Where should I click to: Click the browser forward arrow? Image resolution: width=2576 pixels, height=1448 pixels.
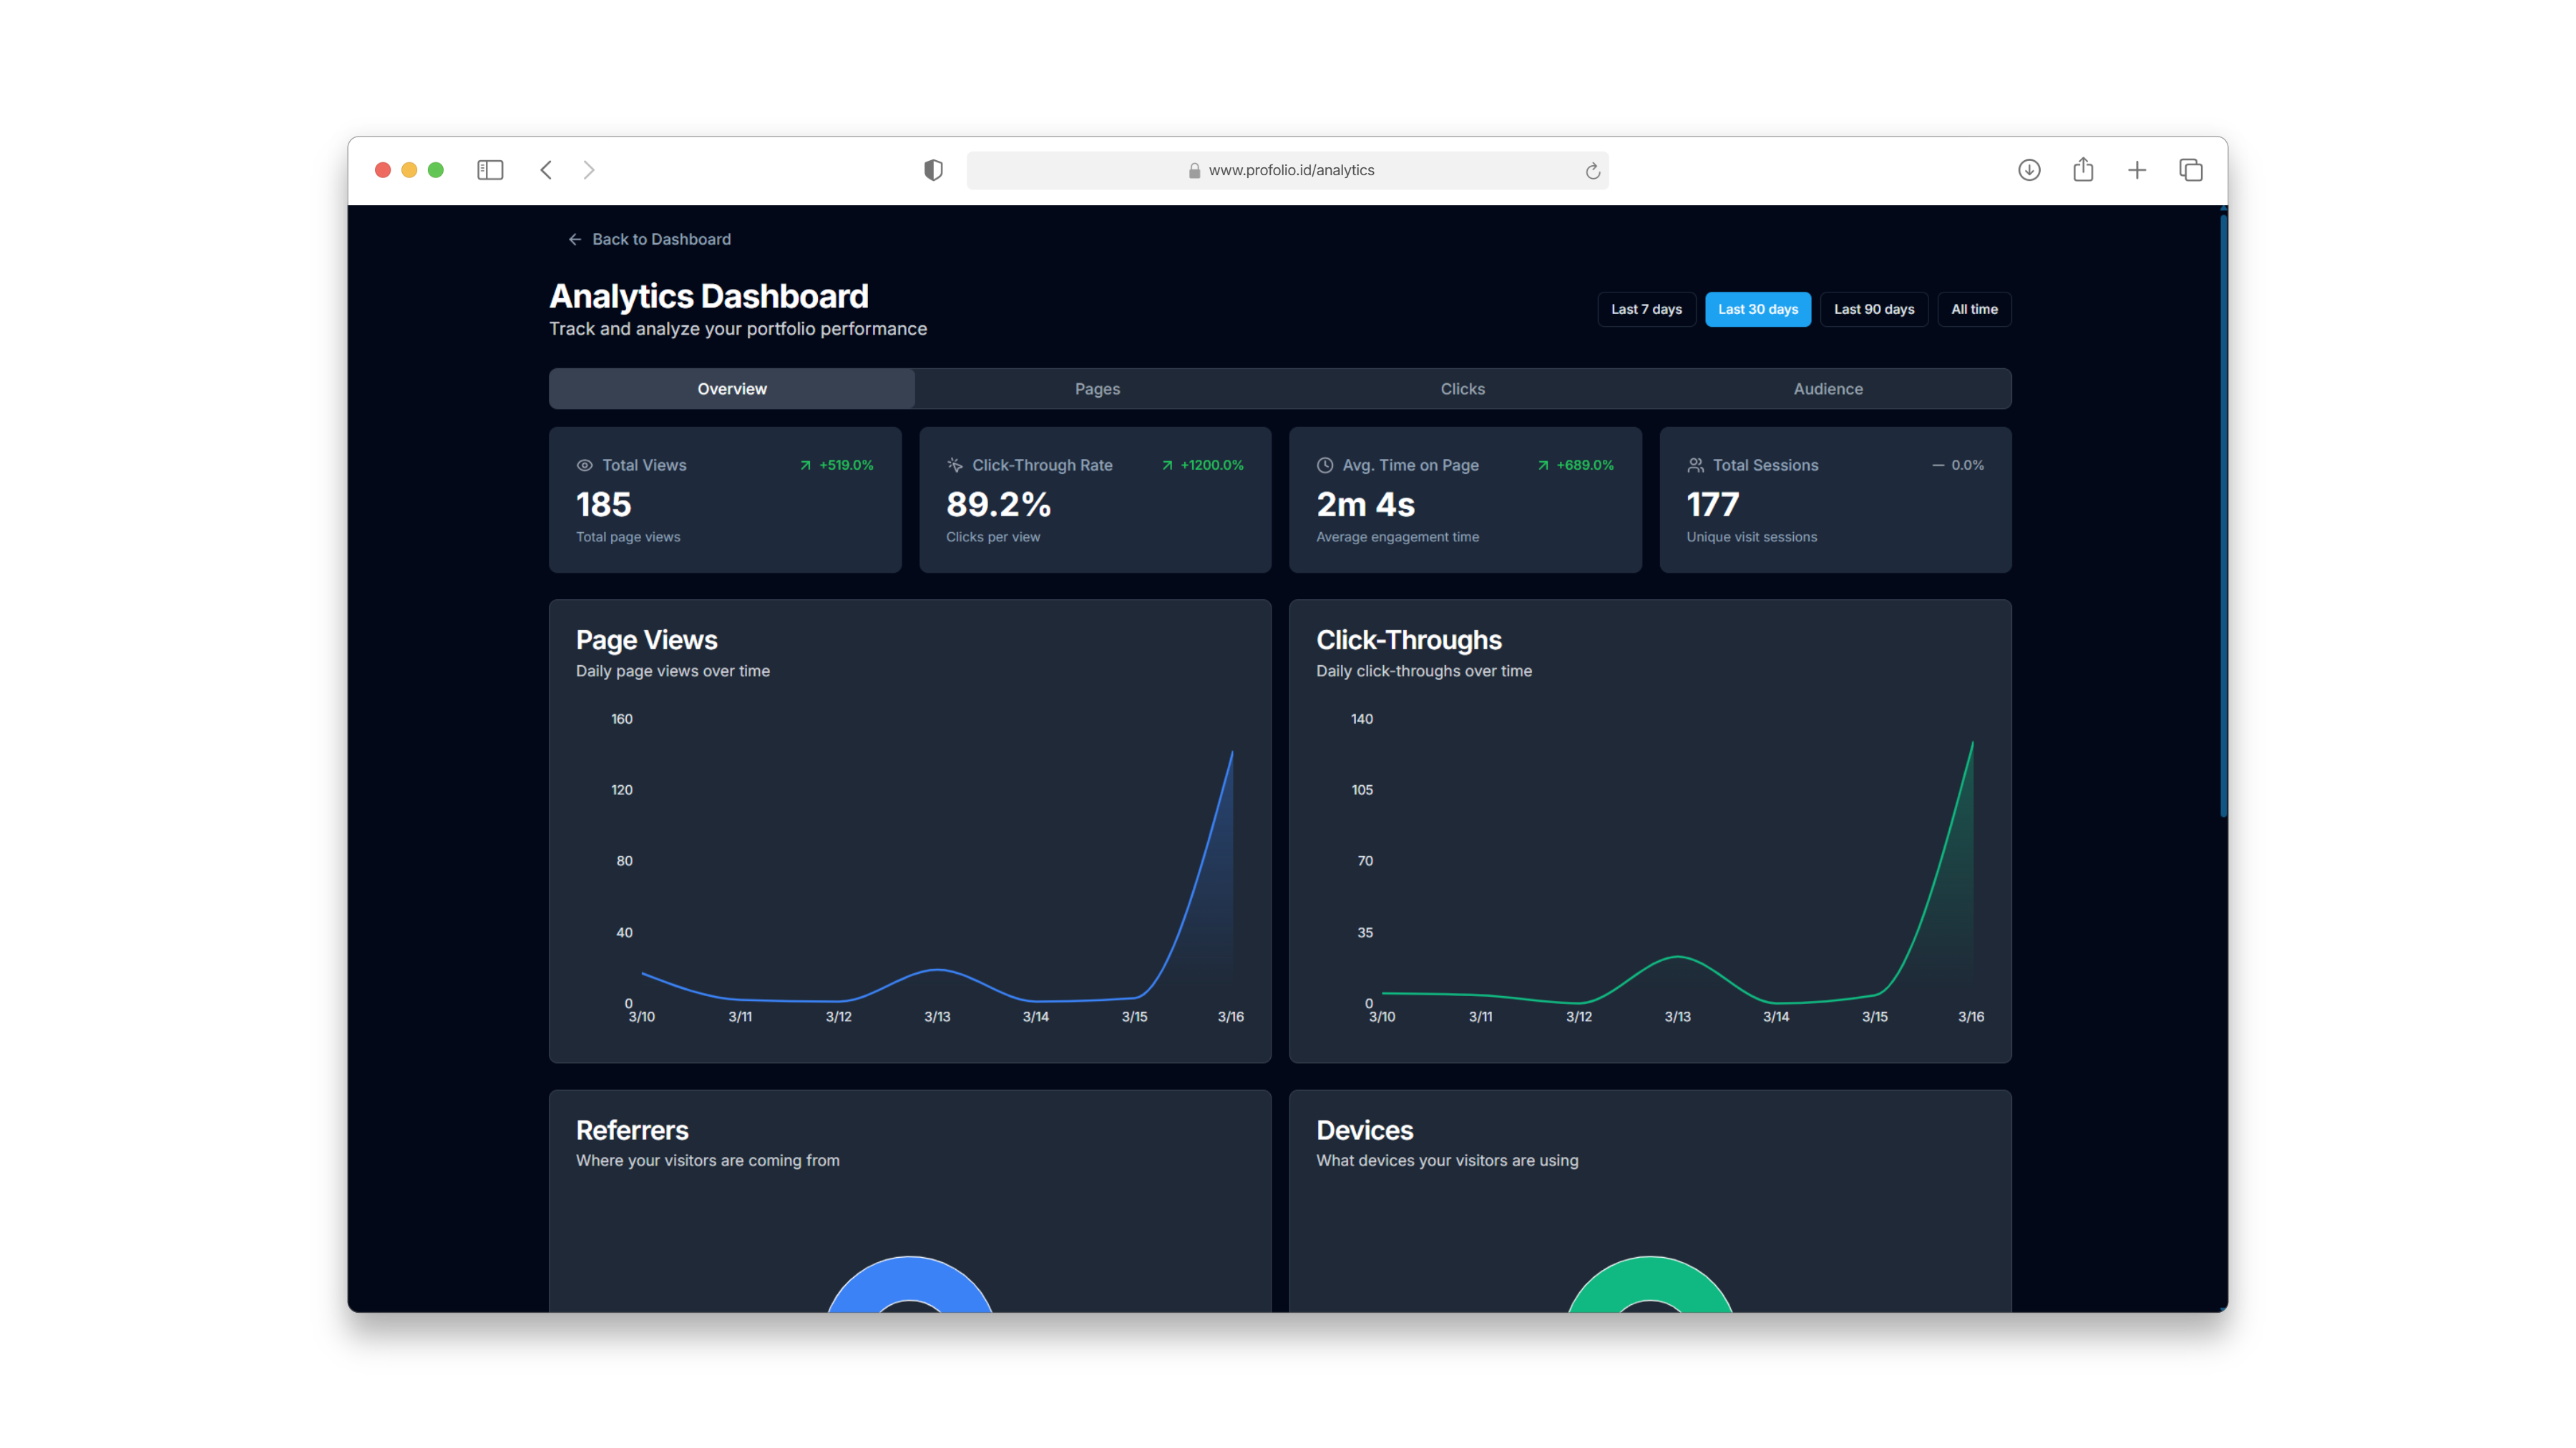tap(589, 170)
